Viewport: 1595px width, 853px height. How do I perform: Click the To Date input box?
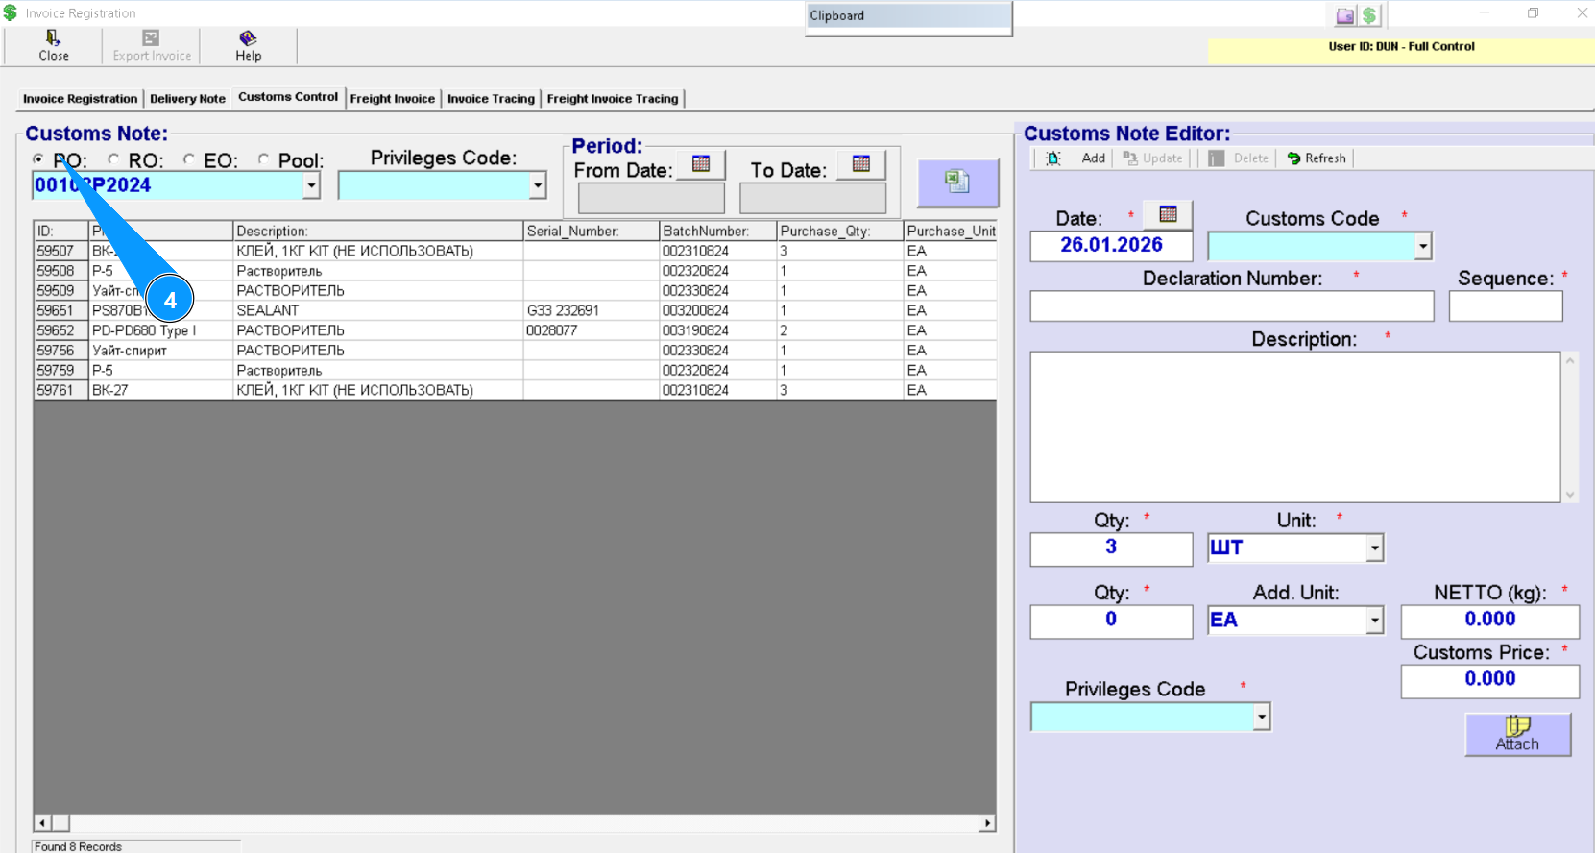812,199
